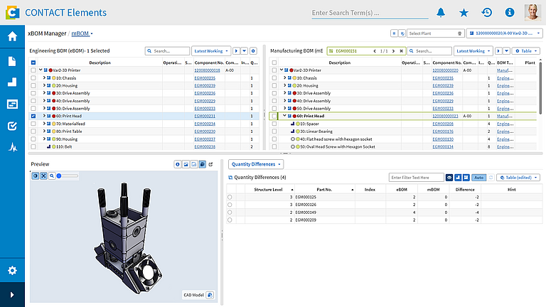Click the magnifier zoom icon in viewer

(52, 176)
